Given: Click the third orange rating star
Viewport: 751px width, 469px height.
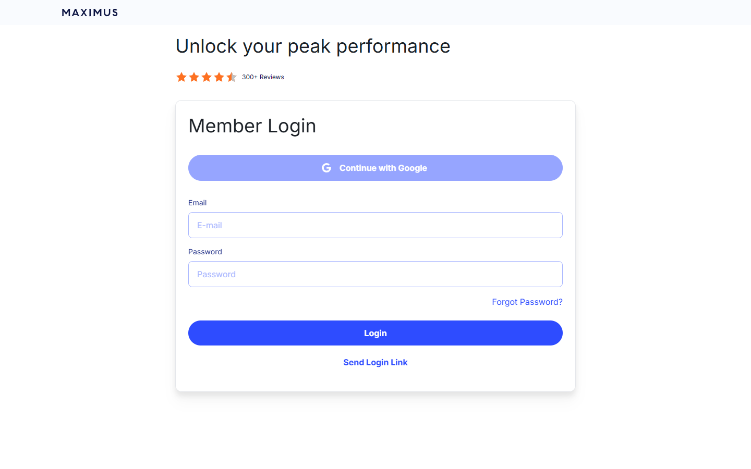Looking at the screenshot, I should pyautogui.click(x=207, y=77).
